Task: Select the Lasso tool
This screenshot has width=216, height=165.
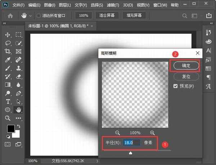Action: (8, 43)
